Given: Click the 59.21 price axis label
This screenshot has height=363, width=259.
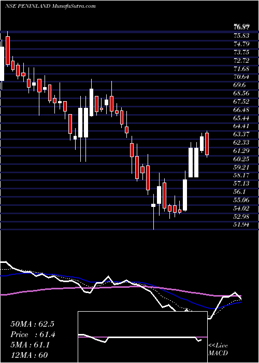Looking at the screenshot, I should (241, 167).
